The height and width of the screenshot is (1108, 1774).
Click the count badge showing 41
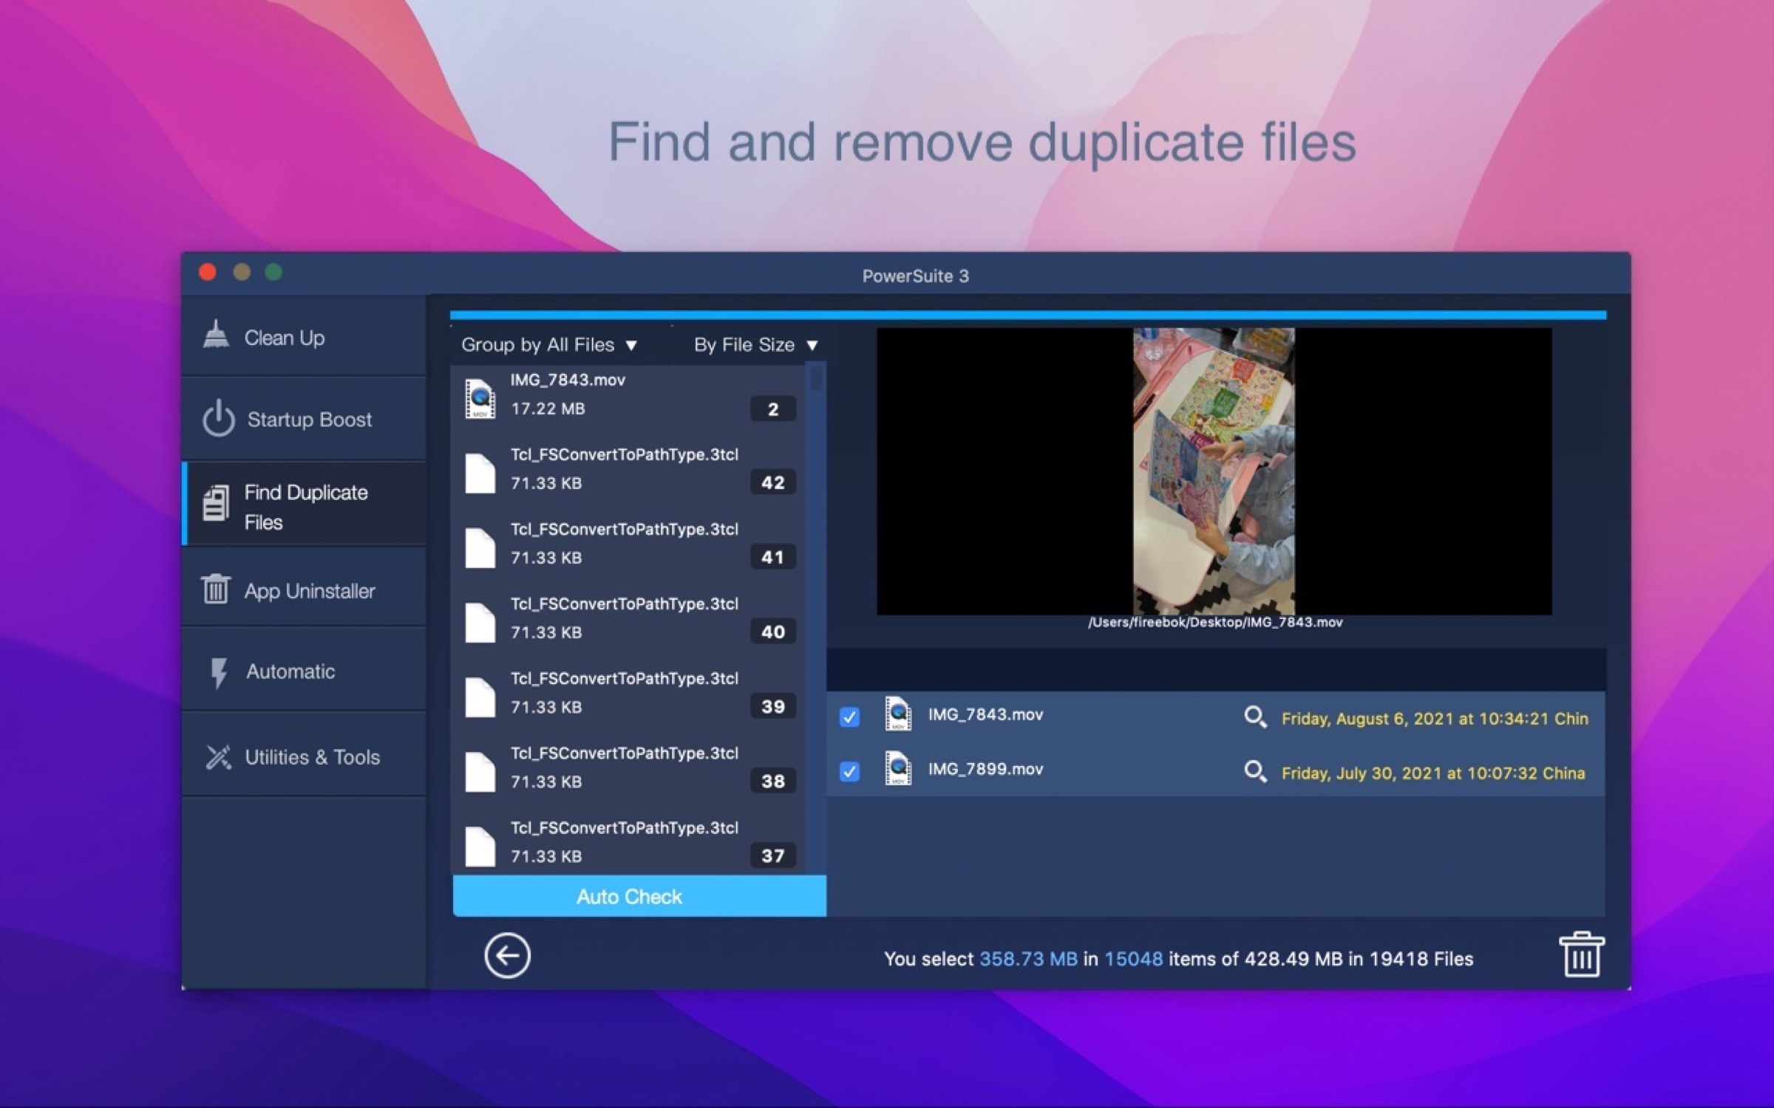pos(773,557)
